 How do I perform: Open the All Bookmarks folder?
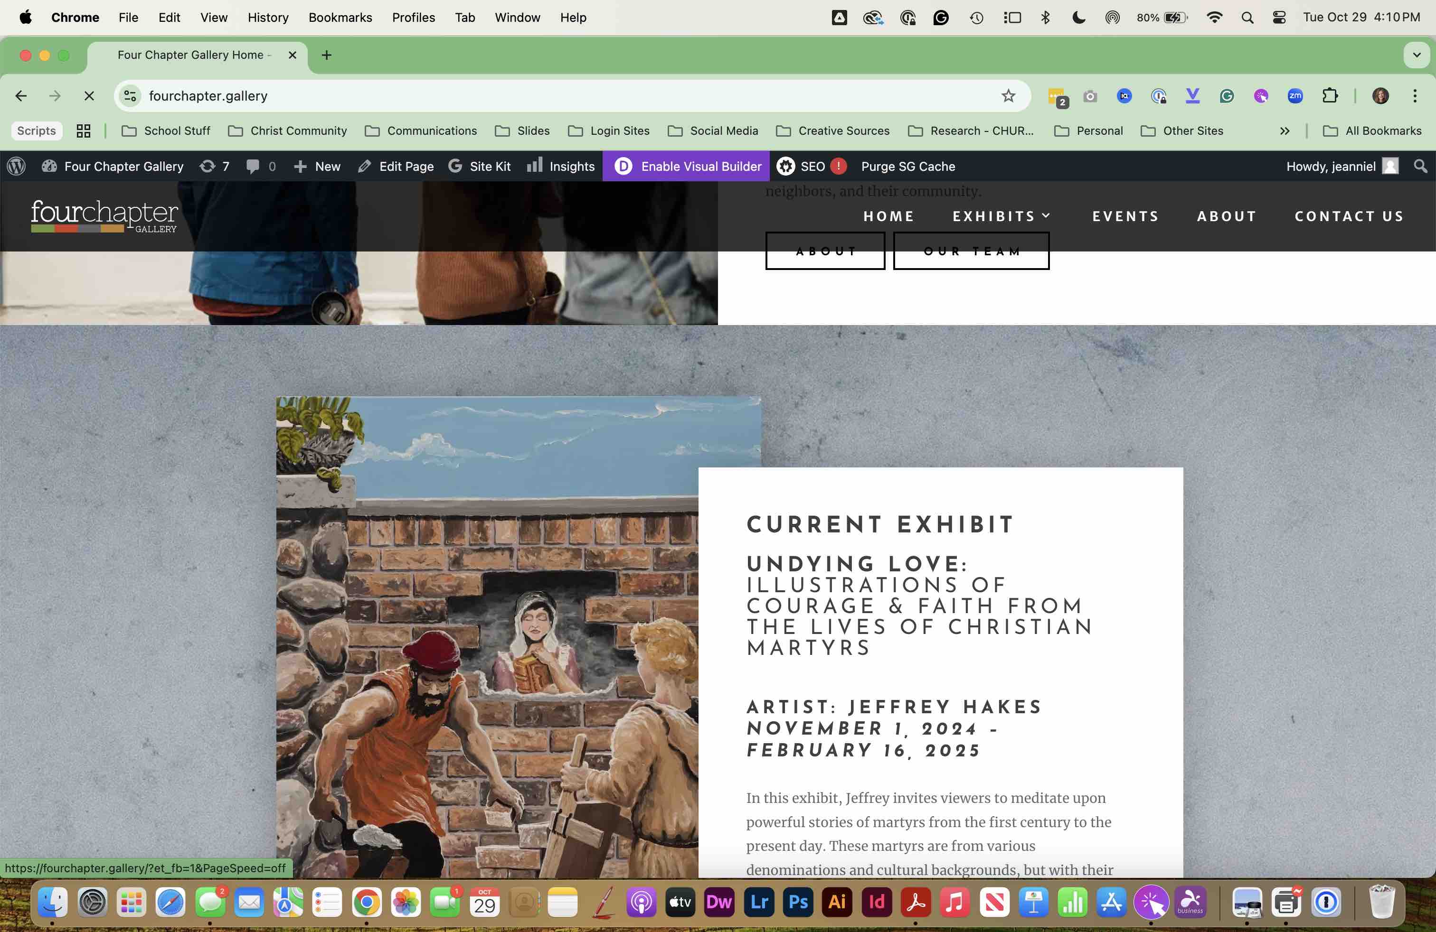(1371, 131)
